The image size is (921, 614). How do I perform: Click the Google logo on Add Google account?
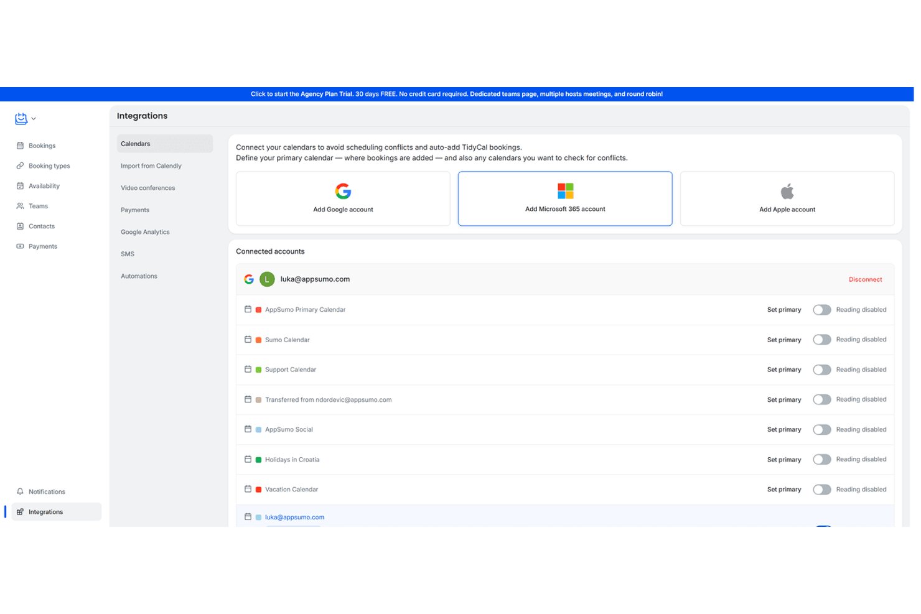[x=343, y=191]
